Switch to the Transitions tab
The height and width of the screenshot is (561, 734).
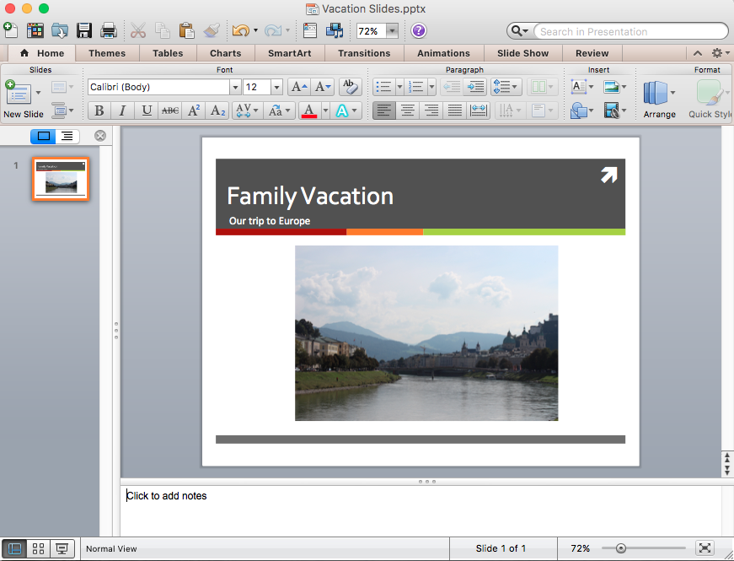tap(364, 53)
